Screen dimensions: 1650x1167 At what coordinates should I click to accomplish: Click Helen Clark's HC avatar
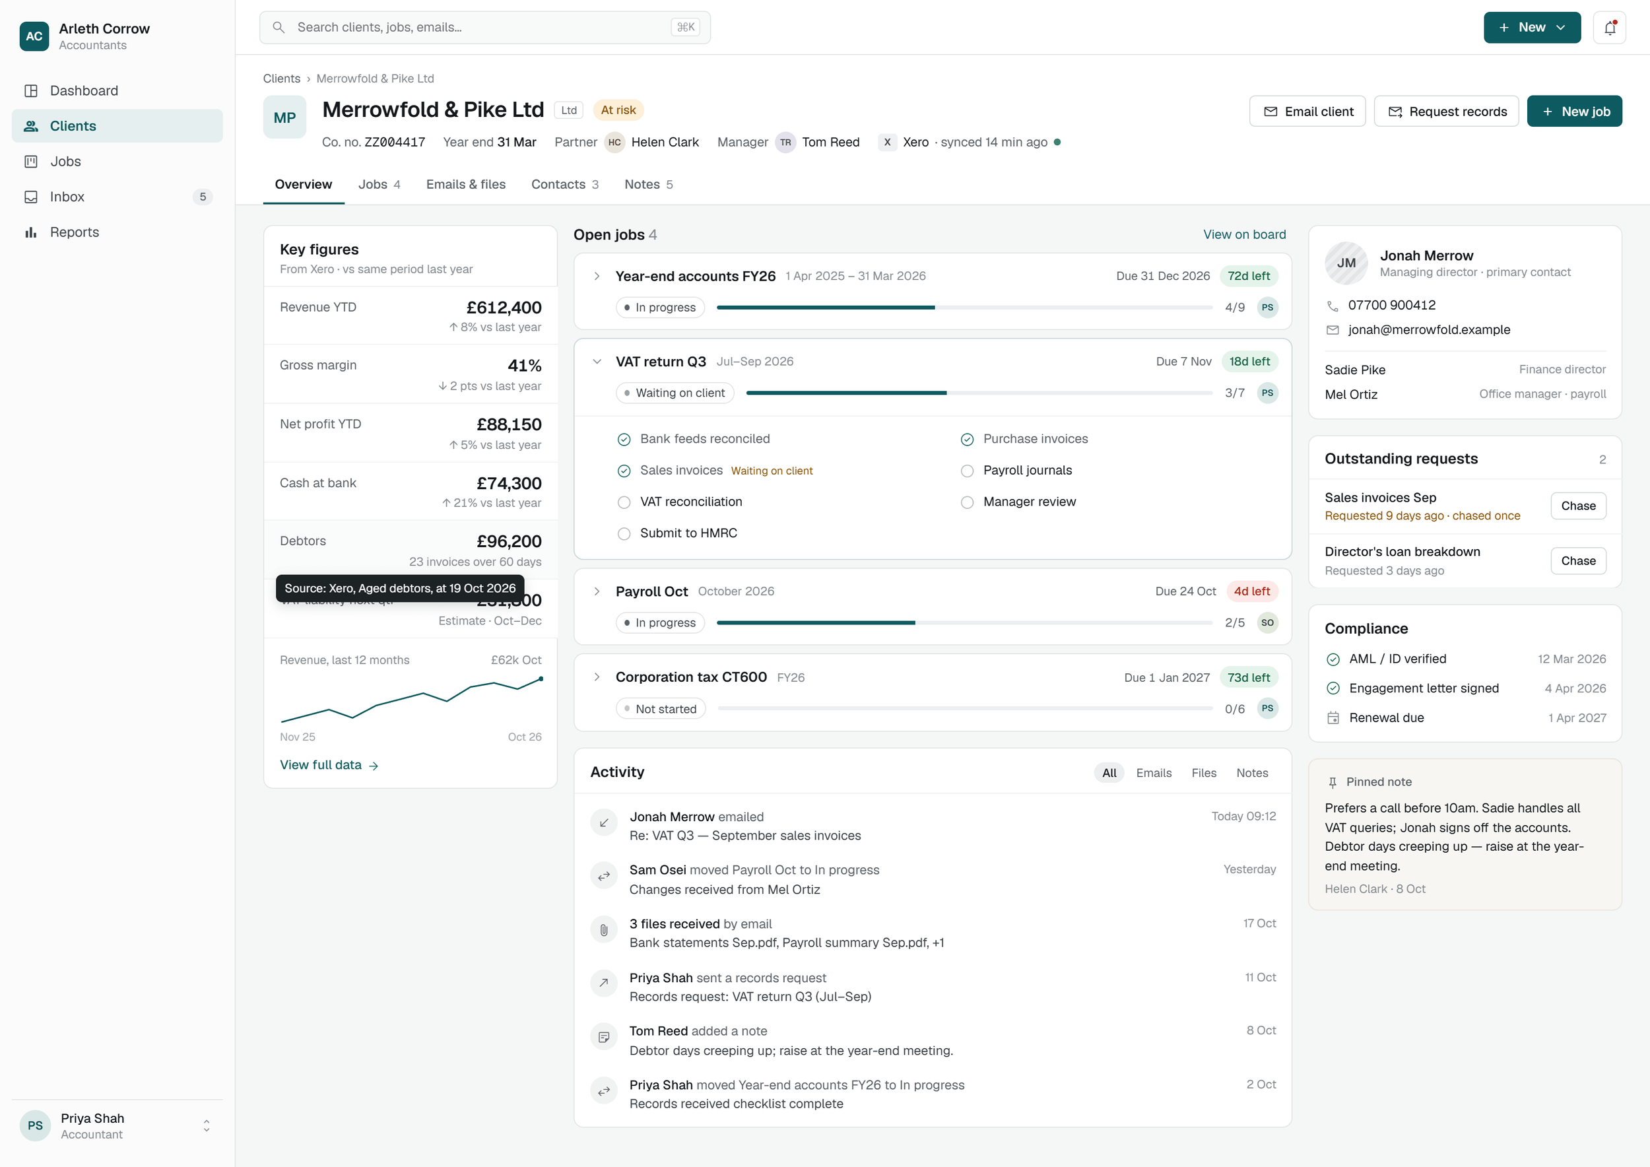click(614, 143)
